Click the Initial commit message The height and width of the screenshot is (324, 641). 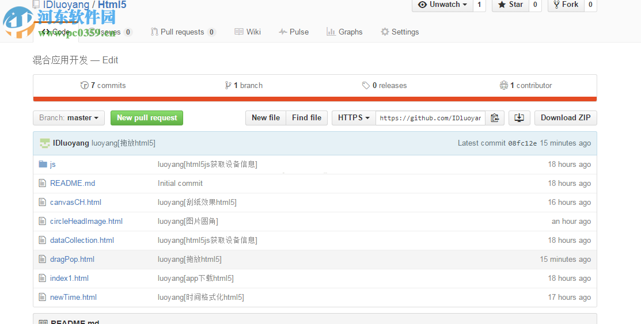180,183
